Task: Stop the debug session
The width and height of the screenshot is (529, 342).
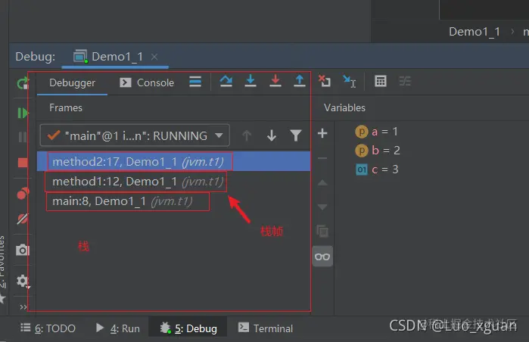Action: pos(23,163)
